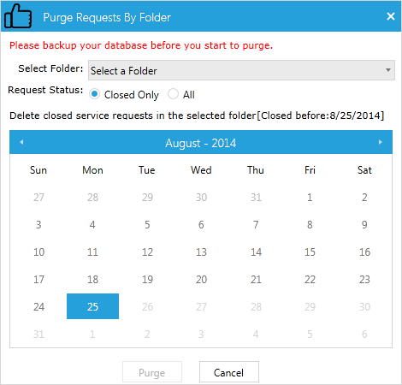The width and height of the screenshot is (402, 385).
Task: Advance to next month with right arrow
Action: pos(380,142)
